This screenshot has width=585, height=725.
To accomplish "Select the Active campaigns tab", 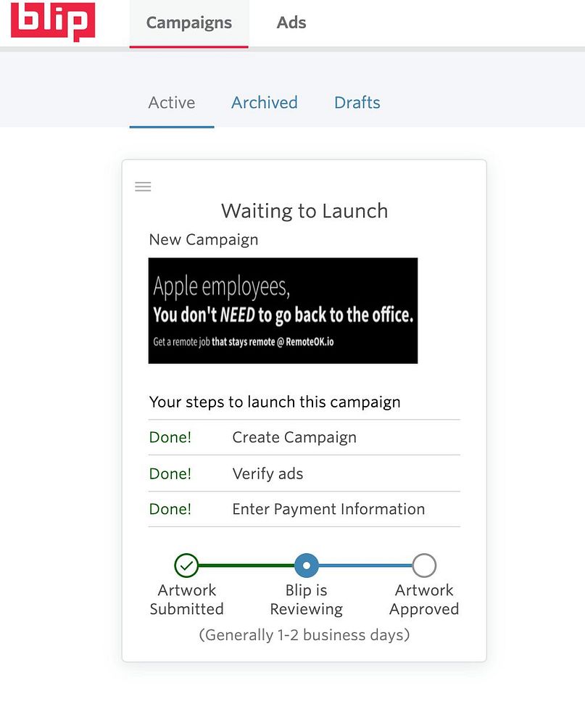I will [x=172, y=103].
